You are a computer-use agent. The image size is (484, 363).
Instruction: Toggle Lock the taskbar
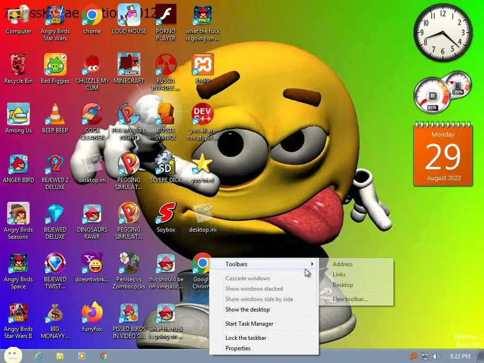[264, 337]
